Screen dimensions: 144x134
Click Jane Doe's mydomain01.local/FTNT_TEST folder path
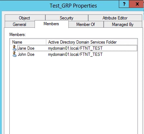(75, 48)
